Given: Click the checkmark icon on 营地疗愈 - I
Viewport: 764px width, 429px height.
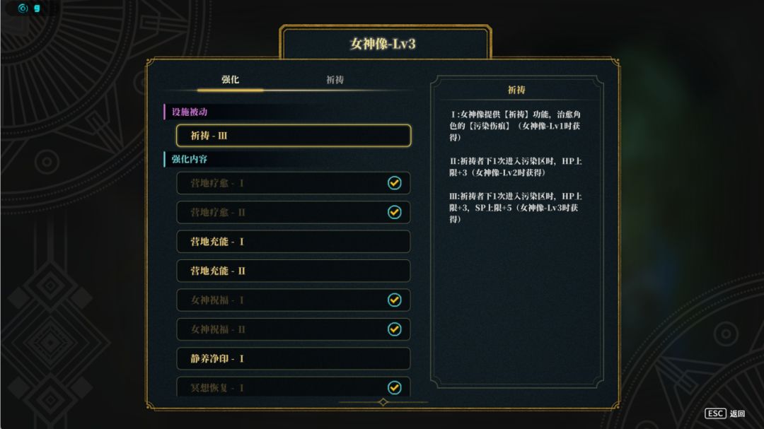Looking at the screenshot, I should pos(394,183).
